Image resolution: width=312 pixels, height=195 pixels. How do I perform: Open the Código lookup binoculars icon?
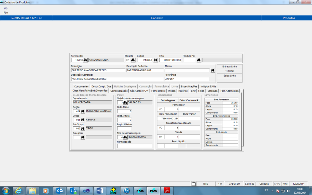coord(155,60)
